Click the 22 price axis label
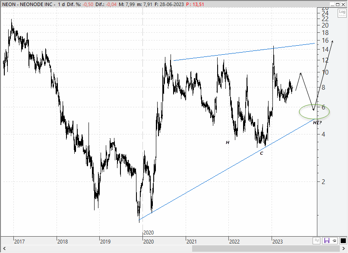The height and width of the screenshot is (253, 348). coord(325,19)
